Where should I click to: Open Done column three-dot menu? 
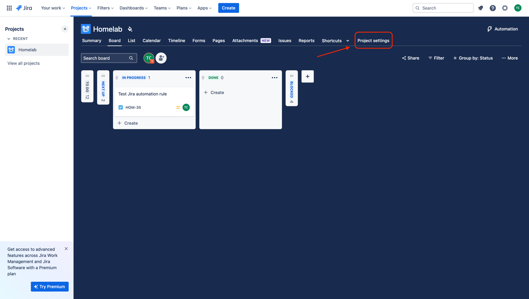click(x=274, y=78)
